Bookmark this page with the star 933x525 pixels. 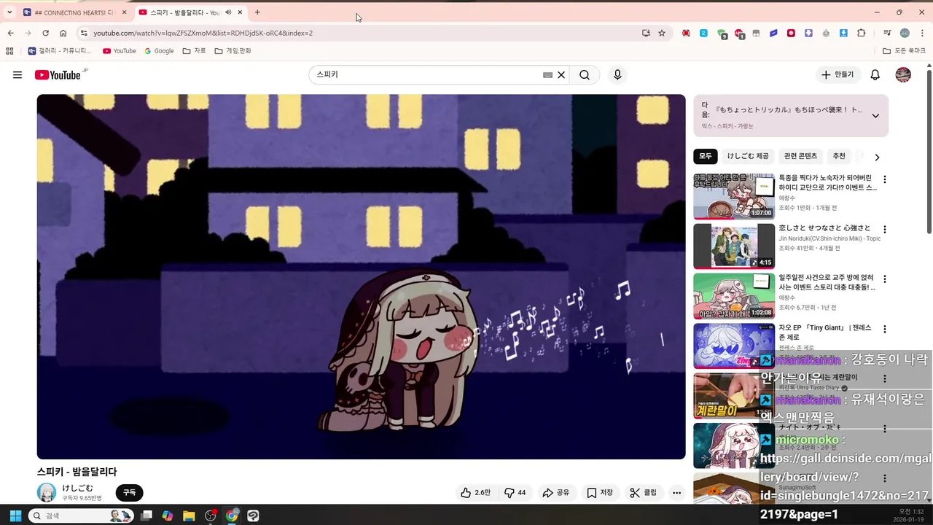pyautogui.click(x=662, y=33)
